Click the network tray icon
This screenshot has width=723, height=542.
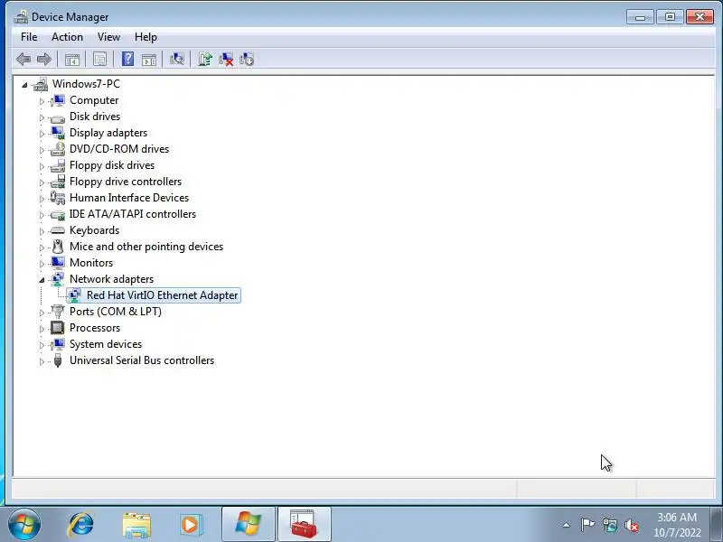tap(609, 525)
